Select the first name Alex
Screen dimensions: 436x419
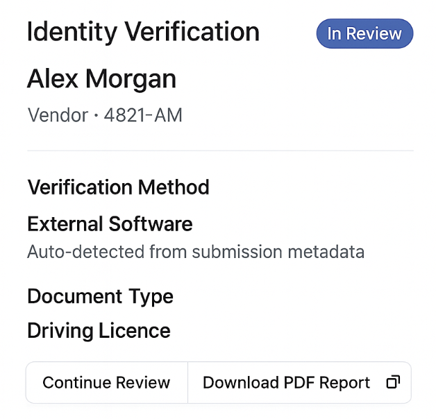[53, 80]
